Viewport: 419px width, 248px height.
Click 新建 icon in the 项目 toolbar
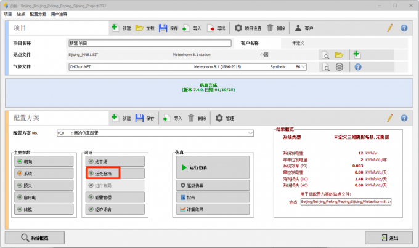pyautogui.click(x=116, y=28)
